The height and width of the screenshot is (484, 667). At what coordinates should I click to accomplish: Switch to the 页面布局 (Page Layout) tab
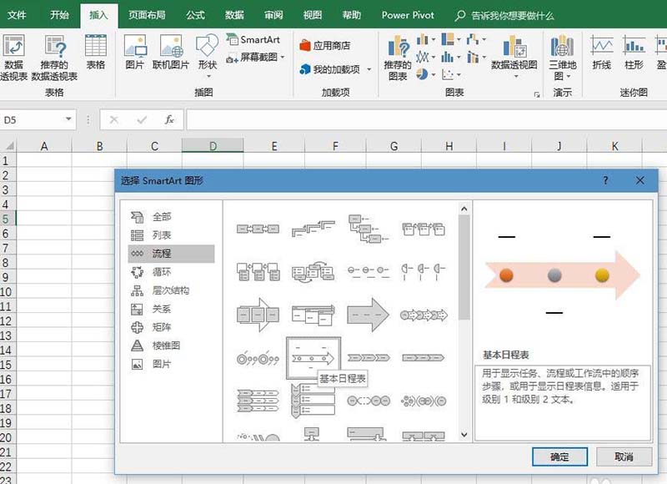point(147,15)
